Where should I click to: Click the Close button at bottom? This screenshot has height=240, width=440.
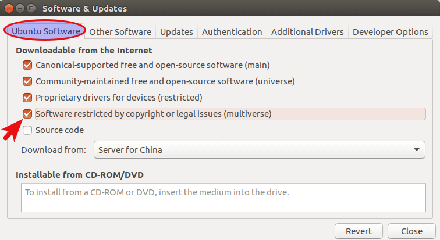click(411, 231)
